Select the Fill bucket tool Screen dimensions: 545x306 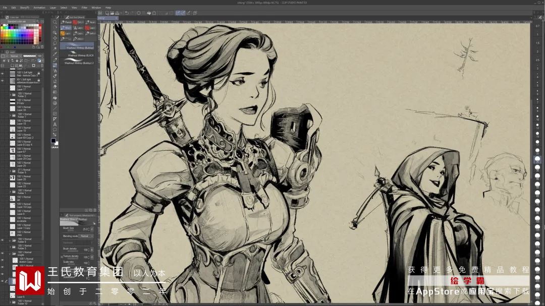click(55, 98)
